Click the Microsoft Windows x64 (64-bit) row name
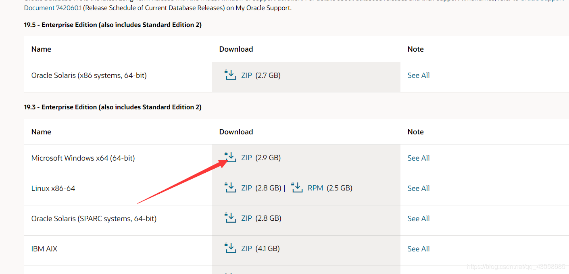This screenshot has height=274, width=569. point(83,158)
